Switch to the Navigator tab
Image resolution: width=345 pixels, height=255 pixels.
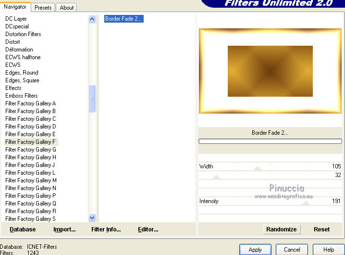click(15, 7)
